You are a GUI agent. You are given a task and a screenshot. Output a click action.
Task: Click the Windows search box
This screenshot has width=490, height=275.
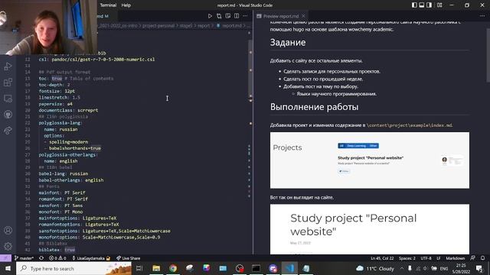[x=73, y=268]
